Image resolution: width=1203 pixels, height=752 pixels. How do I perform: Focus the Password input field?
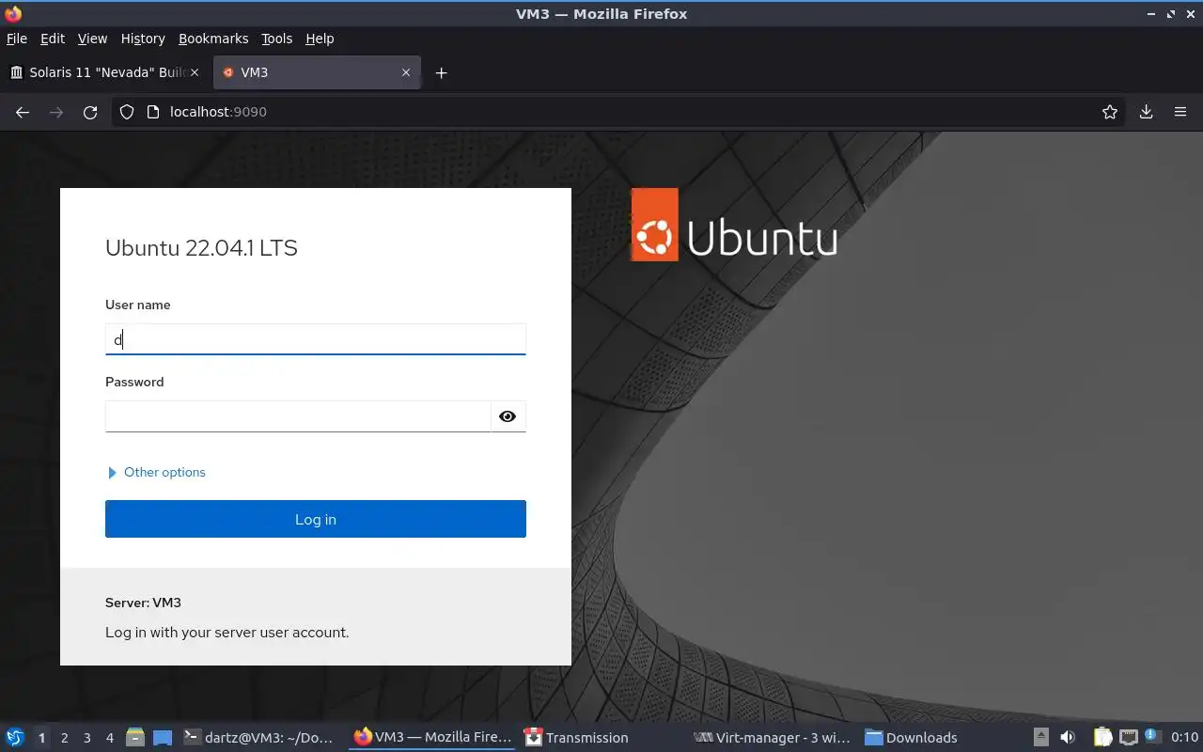pos(298,416)
